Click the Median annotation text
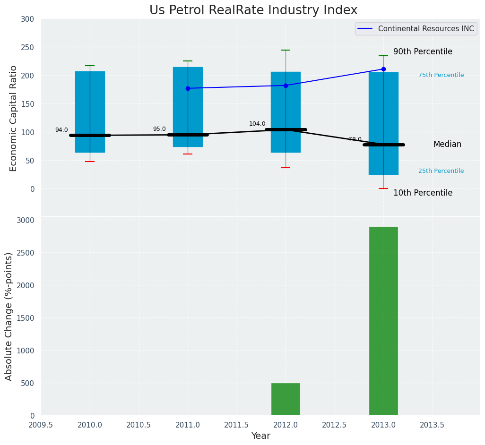 click(x=447, y=145)
